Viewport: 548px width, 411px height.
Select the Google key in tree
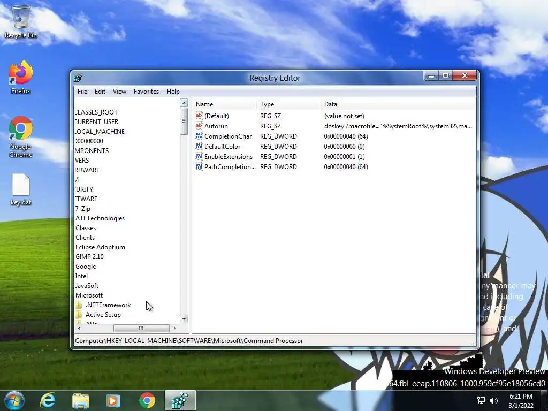(86, 267)
